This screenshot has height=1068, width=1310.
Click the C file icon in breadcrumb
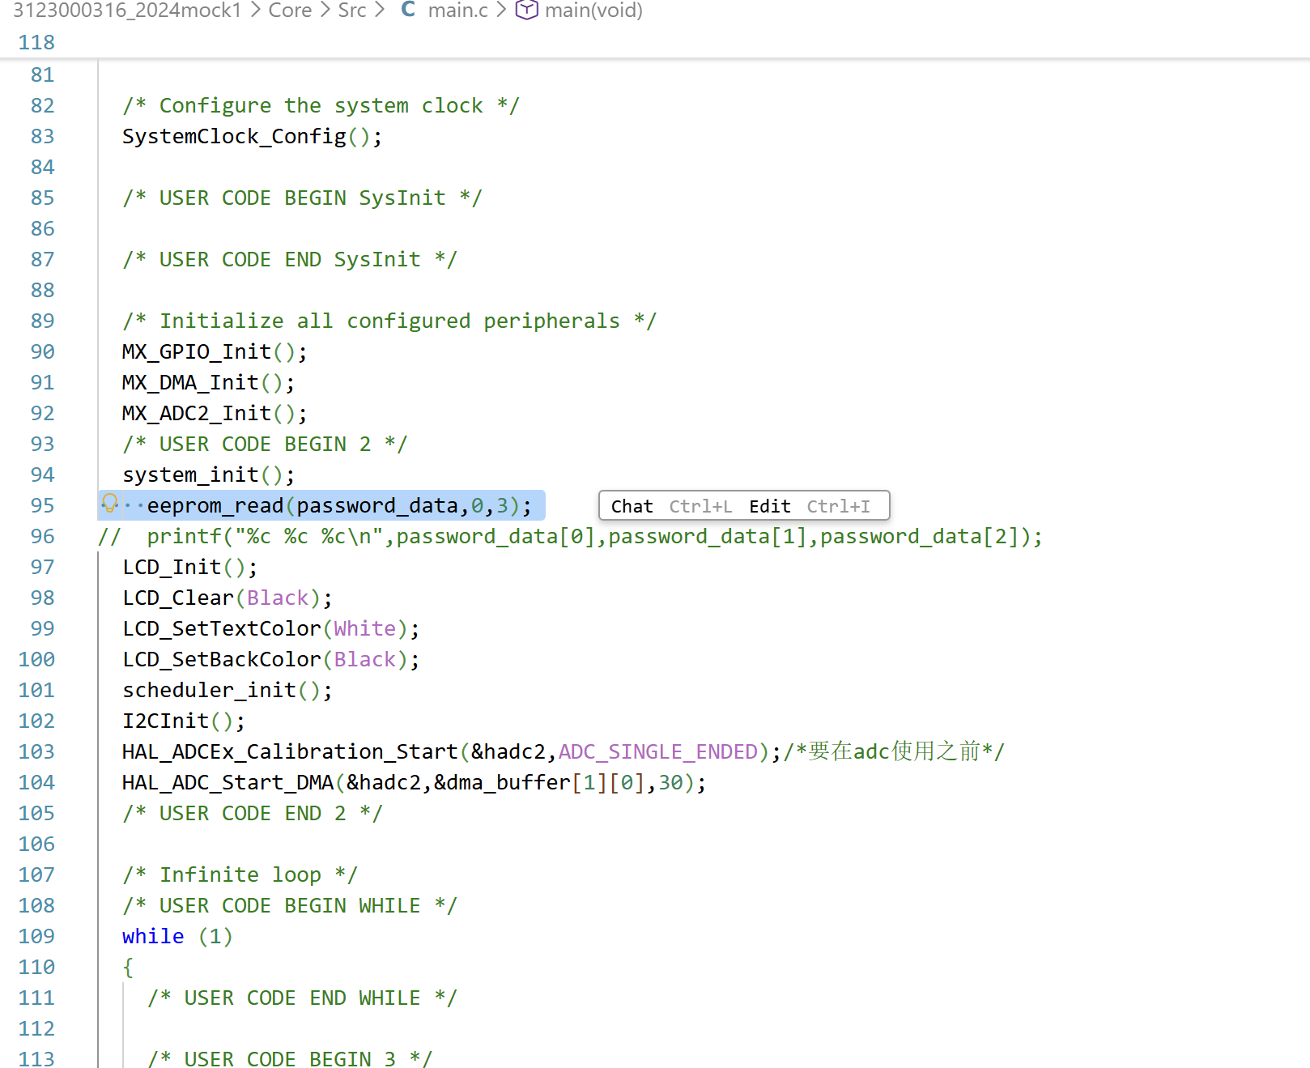[408, 10]
